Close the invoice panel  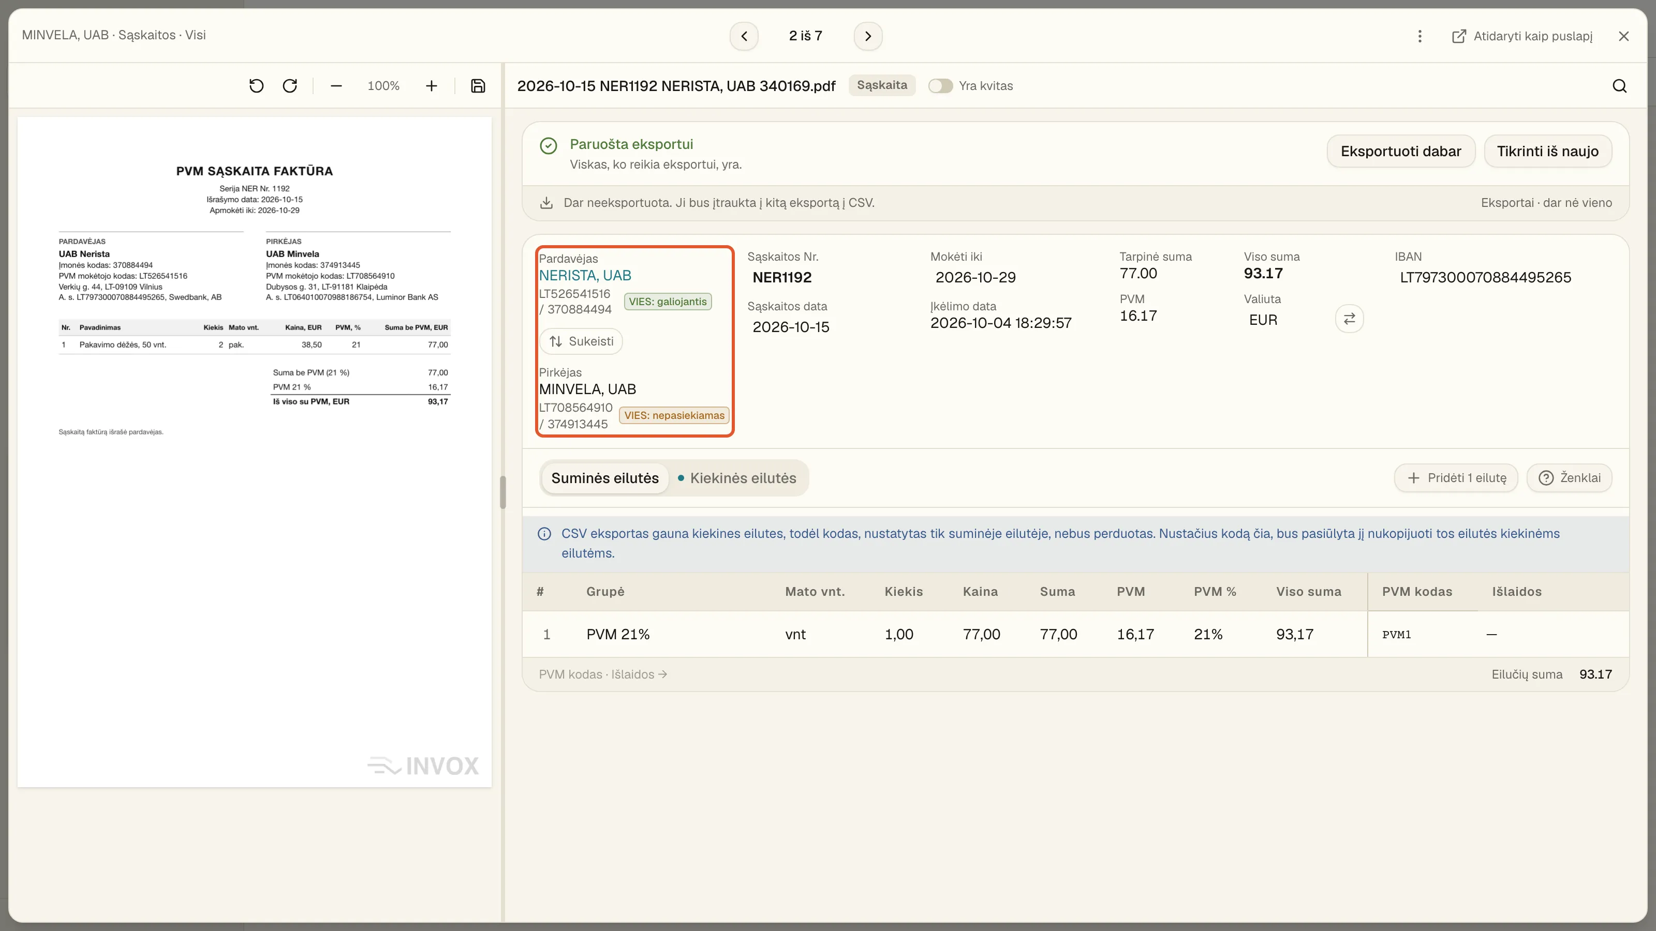(1624, 36)
